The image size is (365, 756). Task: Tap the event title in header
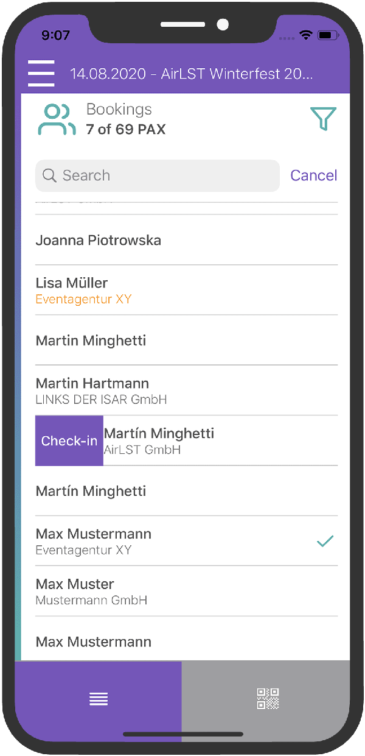[x=192, y=74]
